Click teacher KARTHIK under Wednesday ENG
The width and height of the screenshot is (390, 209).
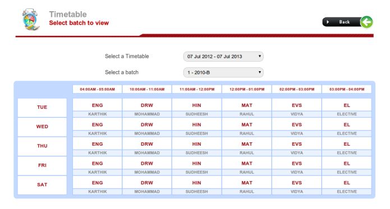pos(97,133)
